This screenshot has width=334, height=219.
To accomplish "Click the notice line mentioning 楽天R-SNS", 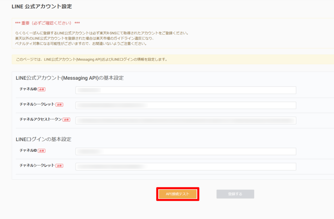I will [x=102, y=33].
